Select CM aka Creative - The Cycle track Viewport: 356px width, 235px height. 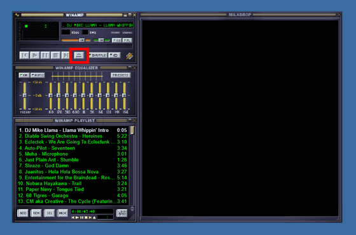[x=73, y=201]
